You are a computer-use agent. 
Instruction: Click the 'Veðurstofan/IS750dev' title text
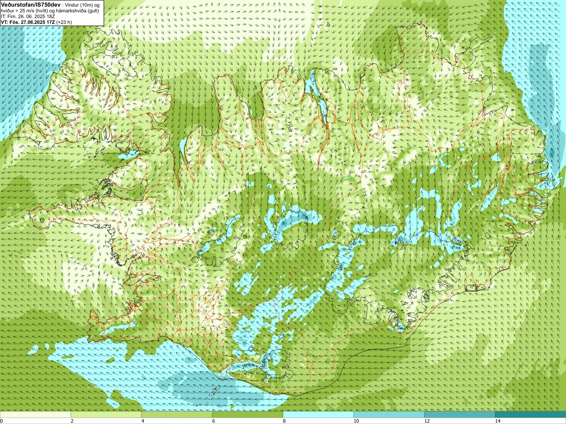coord(31,4)
